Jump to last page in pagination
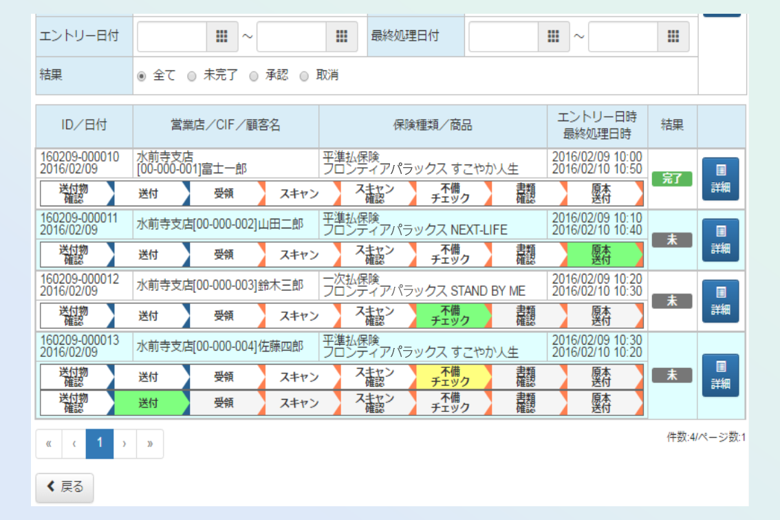Image resolution: width=780 pixels, height=520 pixels. pos(149,444)
